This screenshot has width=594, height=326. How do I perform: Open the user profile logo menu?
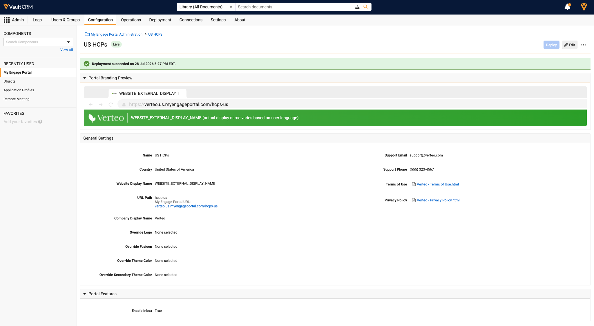(584, 7)
